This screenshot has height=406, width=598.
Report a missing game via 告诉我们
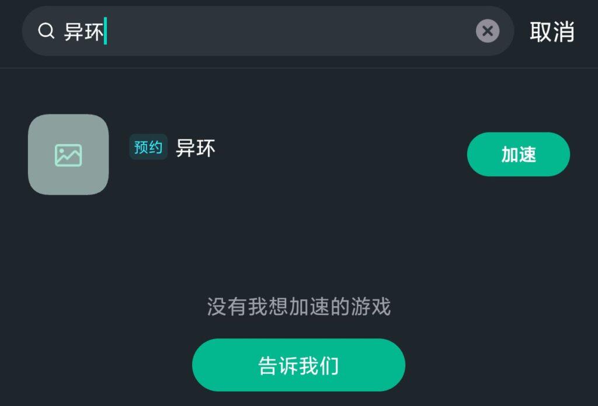pyautogui.click(x=298, y=365)
